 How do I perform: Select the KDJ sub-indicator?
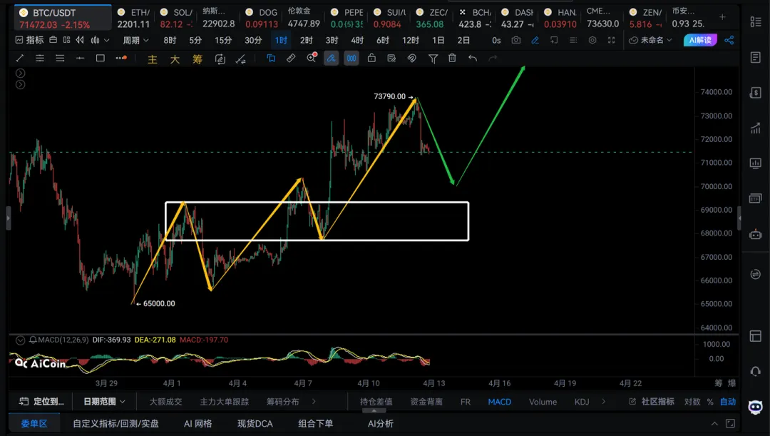click(582, 402)
